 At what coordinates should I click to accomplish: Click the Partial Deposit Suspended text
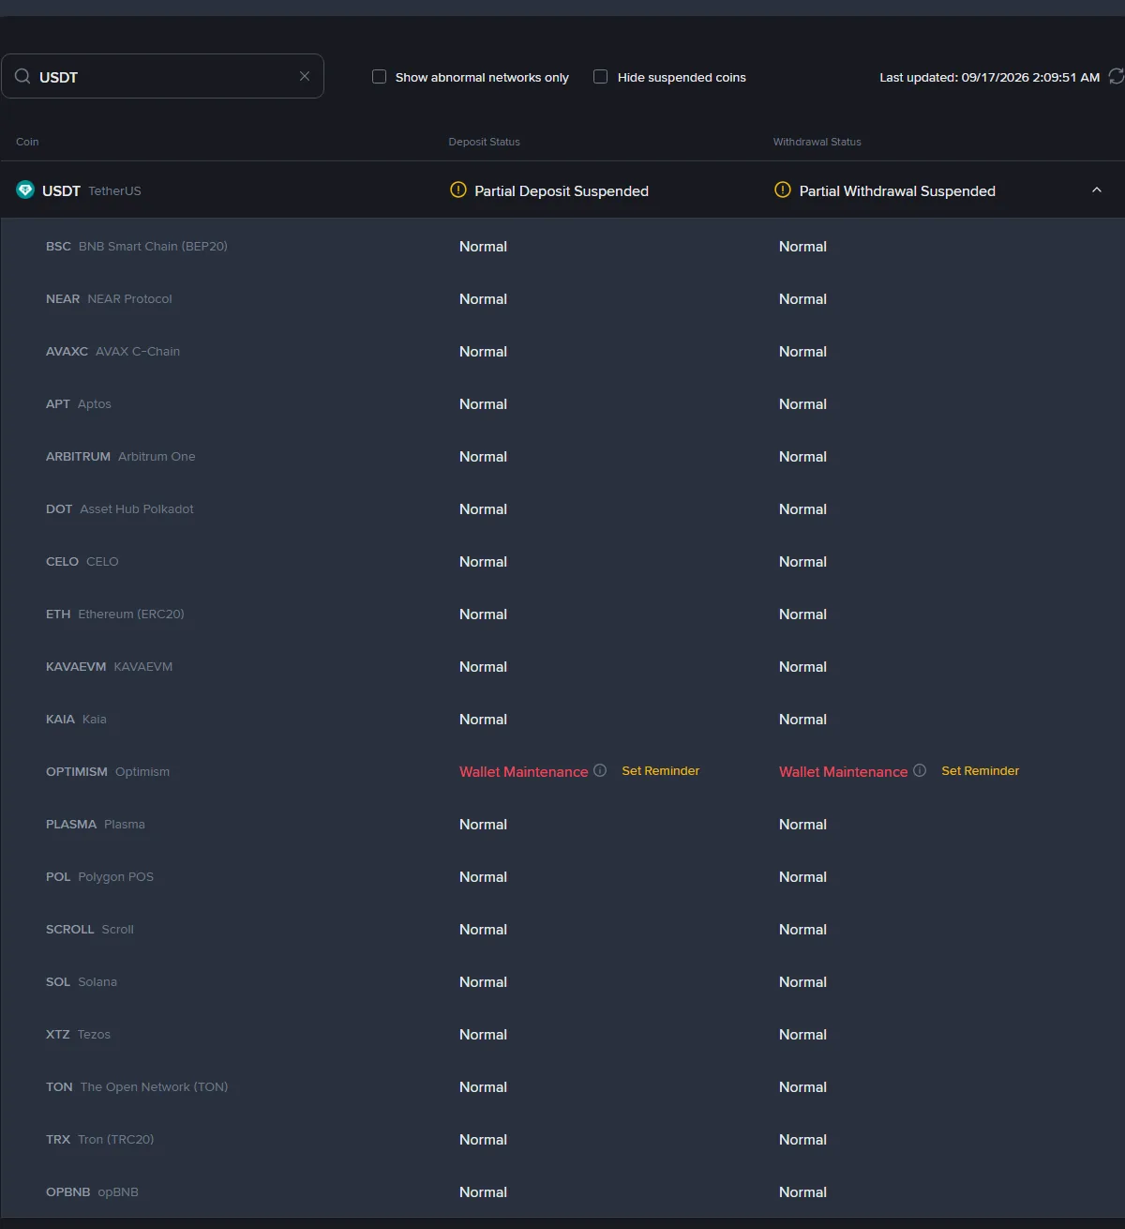click(x=562, y=190)
